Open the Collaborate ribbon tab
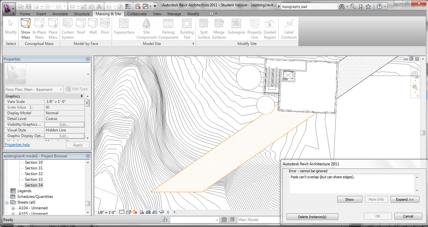This screenshot has width=428, height=227. coord(137,14)
